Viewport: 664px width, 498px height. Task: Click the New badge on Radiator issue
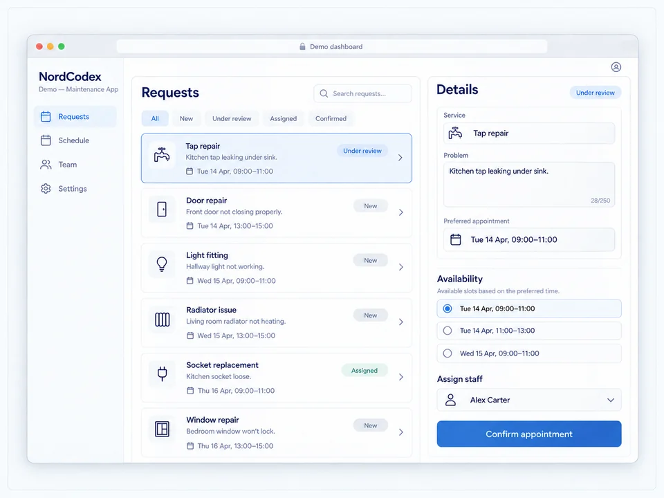(371, 315)
